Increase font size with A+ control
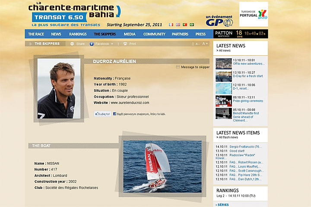The height and width of the screenshot is (207, 311). [205, 44]
